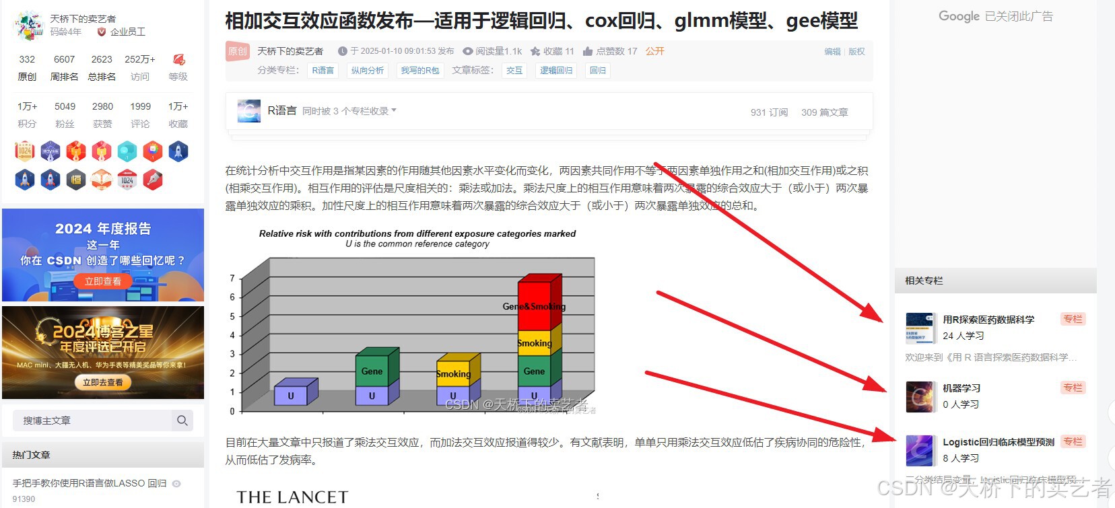Open the Logistic回归临床模型预测 column thumbnail

tap(920, 450)
